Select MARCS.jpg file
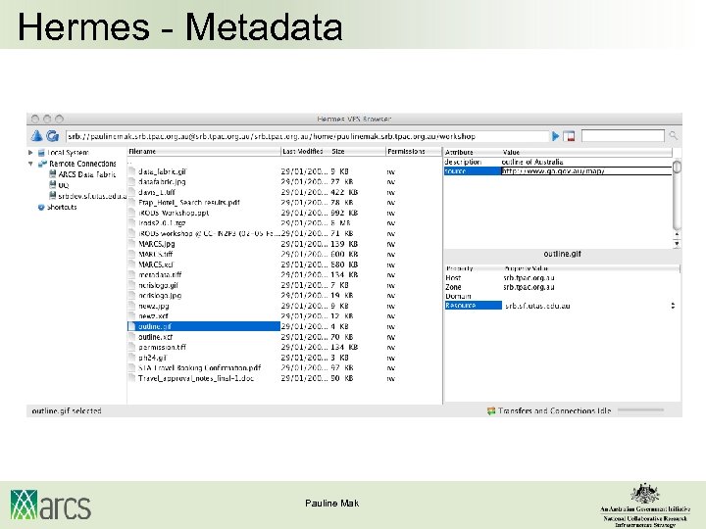Screen dimensions: 706x529 pos(157,244)
